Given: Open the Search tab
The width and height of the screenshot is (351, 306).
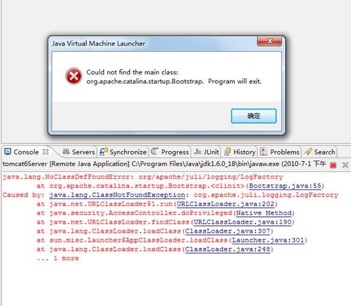Looking at the screenshot, I should coord(319,152).
